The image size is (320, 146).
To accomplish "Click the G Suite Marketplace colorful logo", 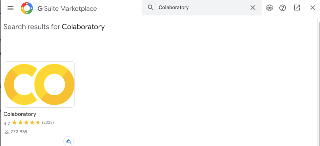I will (x=27, y=8).
